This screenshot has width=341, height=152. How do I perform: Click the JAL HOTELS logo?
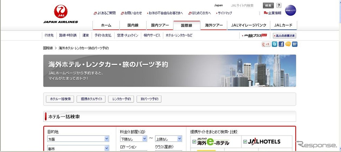pos(264,142)
